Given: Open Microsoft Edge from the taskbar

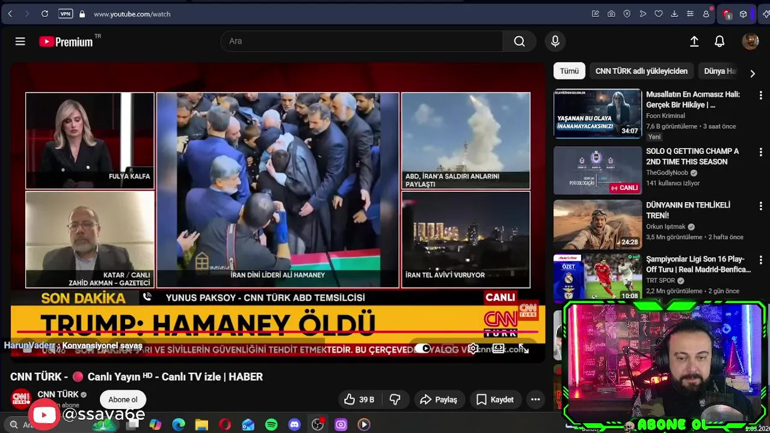Looking at the screenshot, I should [x=179, y=425].
